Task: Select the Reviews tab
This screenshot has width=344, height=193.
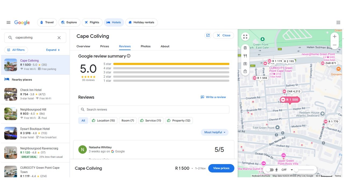Action: tap(125, 46)
